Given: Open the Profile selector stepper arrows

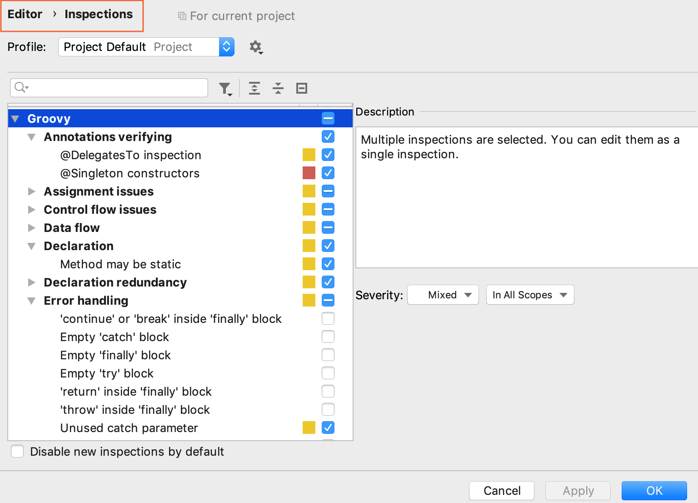Looking at the screenshot, I should coord(226,46).
